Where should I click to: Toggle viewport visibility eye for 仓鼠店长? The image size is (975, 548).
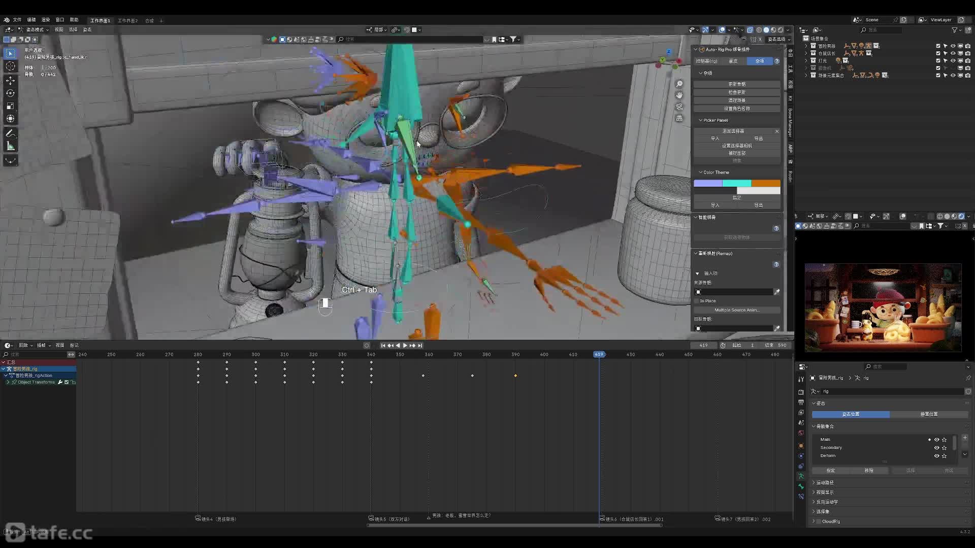point(953,53)
